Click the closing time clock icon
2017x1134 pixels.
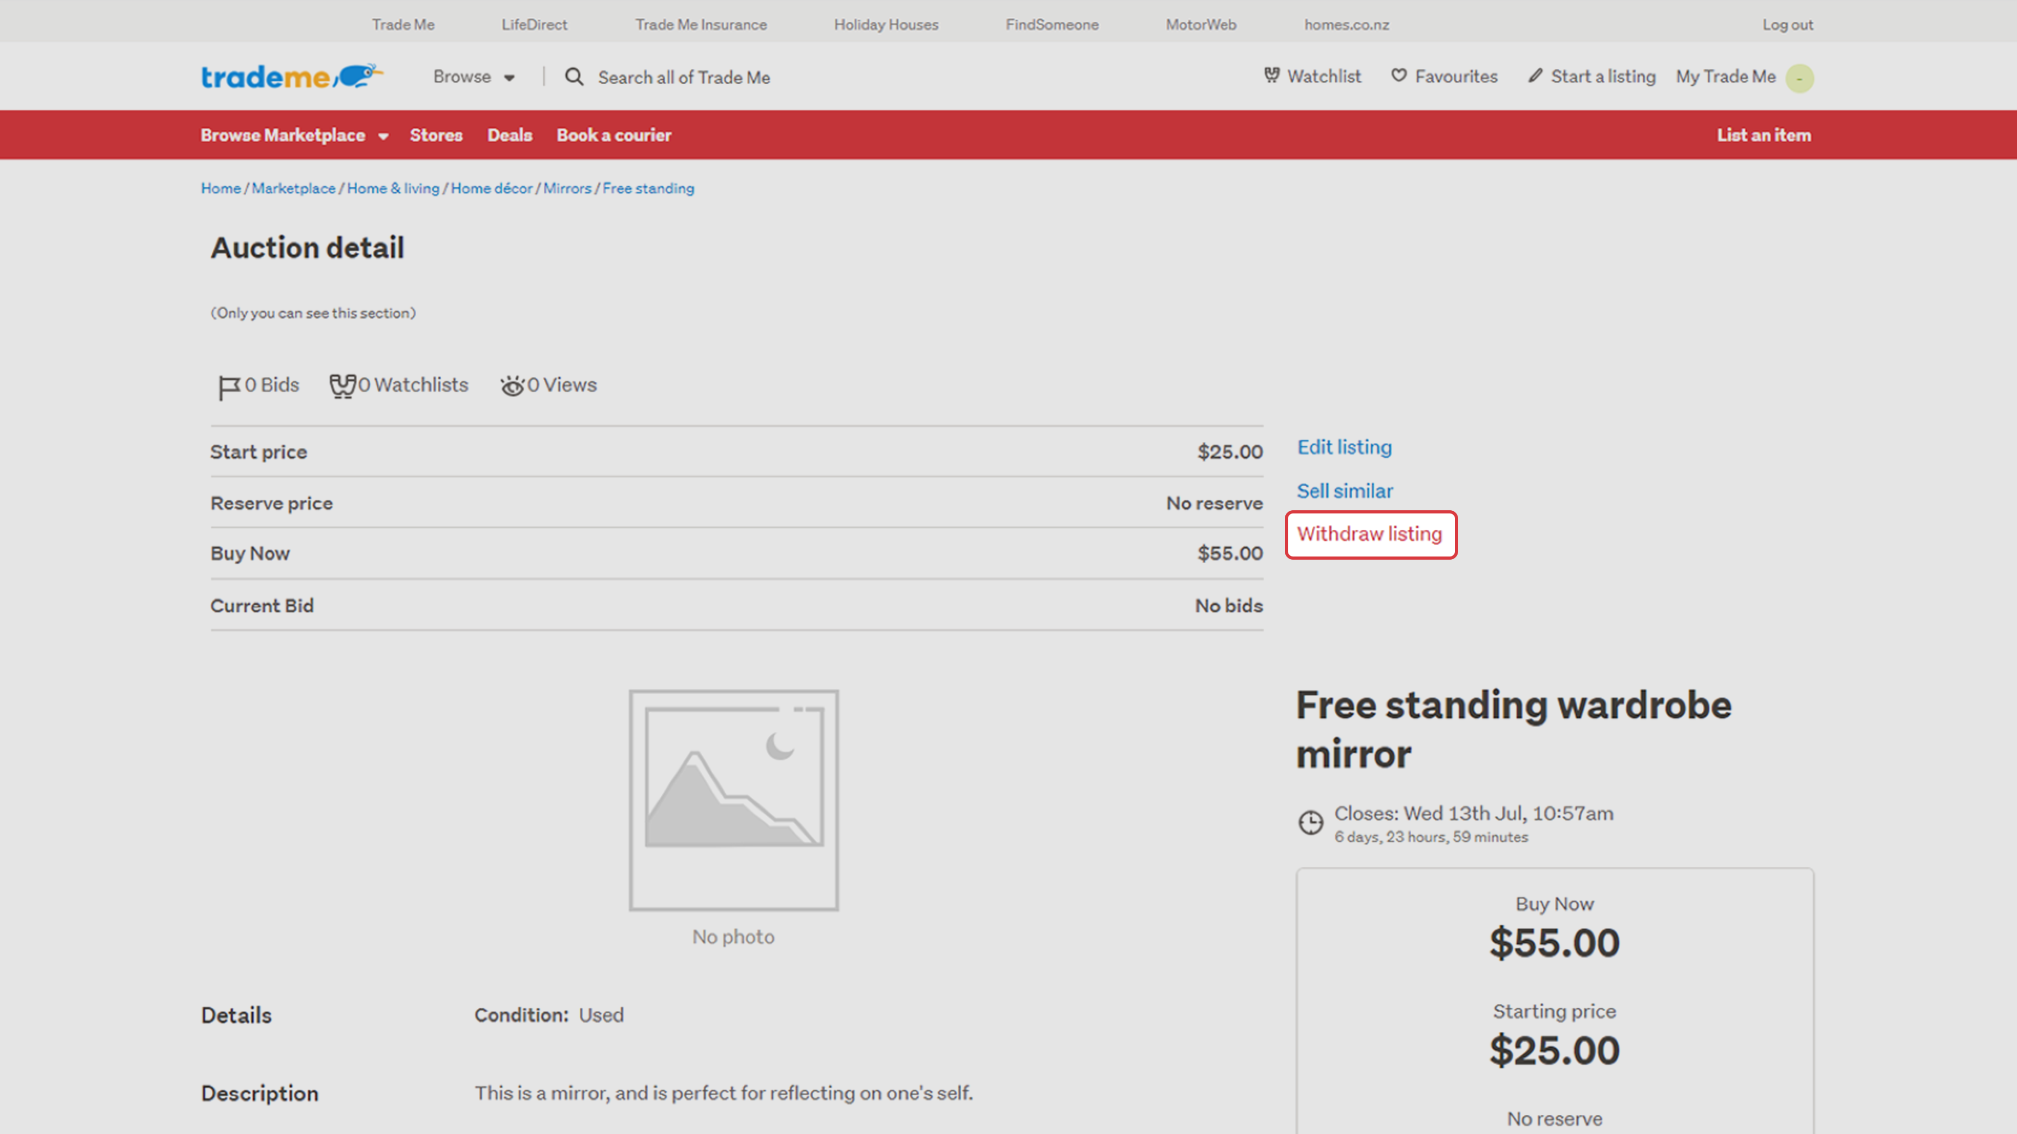tap(1311, 823)
